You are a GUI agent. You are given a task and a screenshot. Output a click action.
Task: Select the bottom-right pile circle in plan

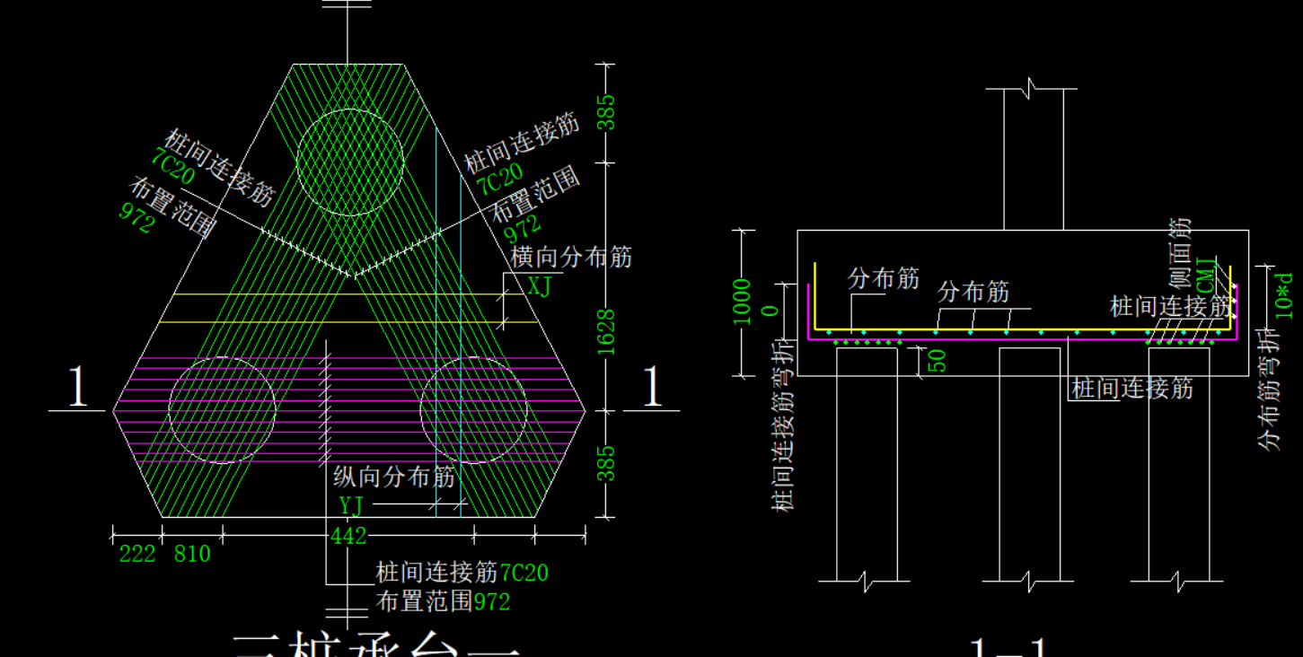pyautogui.click(x=473, y=410)
